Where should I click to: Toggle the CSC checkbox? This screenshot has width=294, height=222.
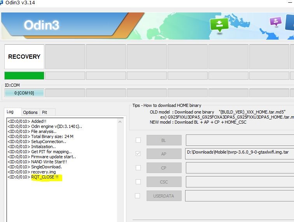point(138,182)
